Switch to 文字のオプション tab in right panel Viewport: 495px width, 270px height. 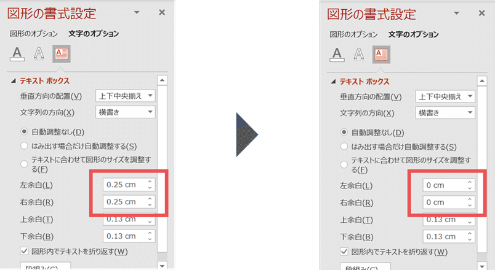(414, 34)
